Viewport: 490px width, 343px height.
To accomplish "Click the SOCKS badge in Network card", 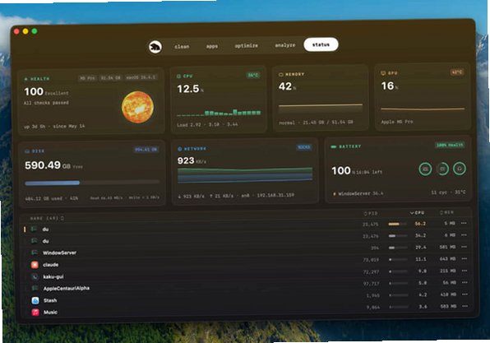I will 303,147.
